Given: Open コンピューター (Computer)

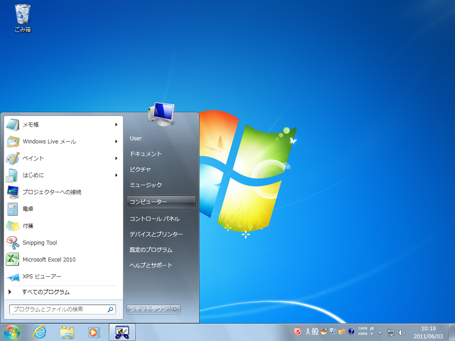Looking at the screenshot, I should 161,202.
